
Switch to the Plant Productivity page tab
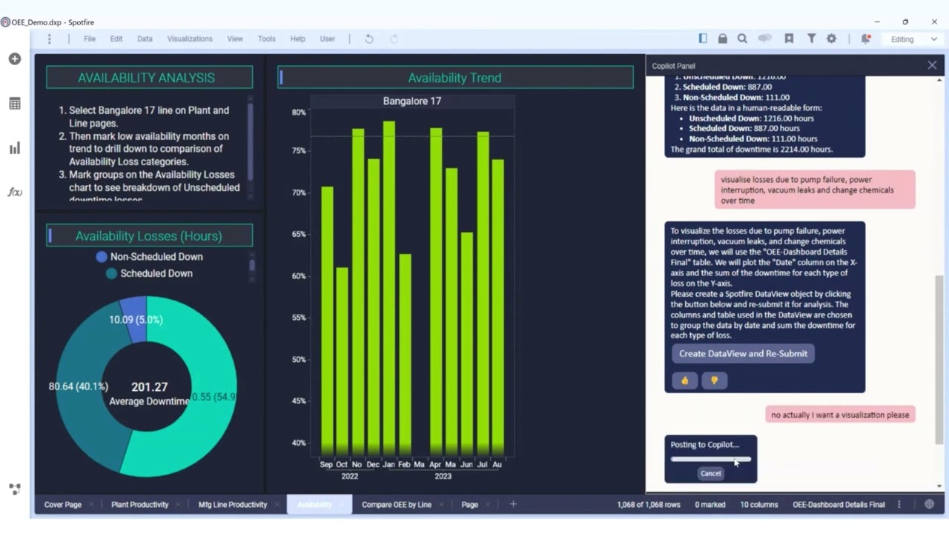139,504
